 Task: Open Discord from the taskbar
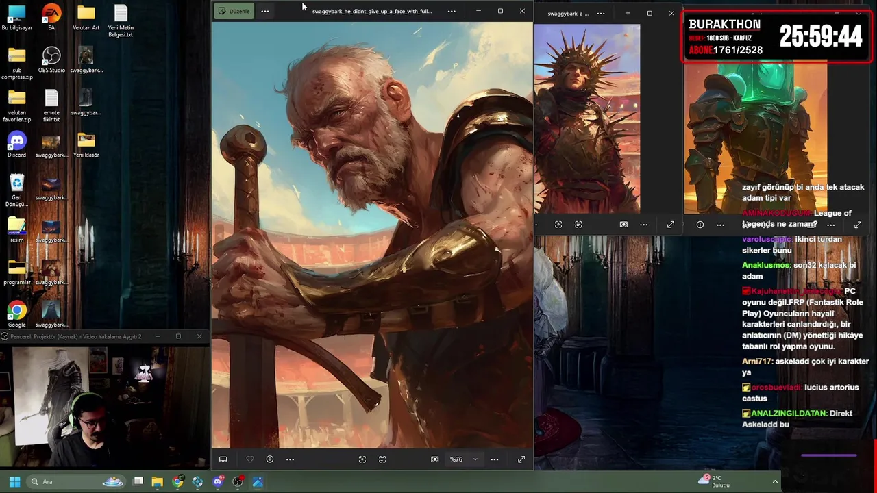tap(218, 481)
